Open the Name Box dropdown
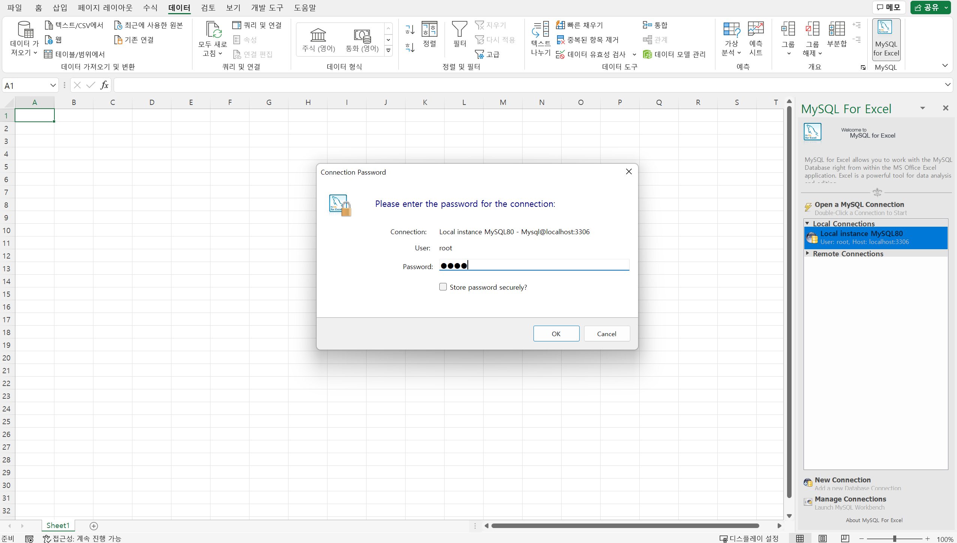Viewport: 957px width, 543px height. [x=53, y=85]
